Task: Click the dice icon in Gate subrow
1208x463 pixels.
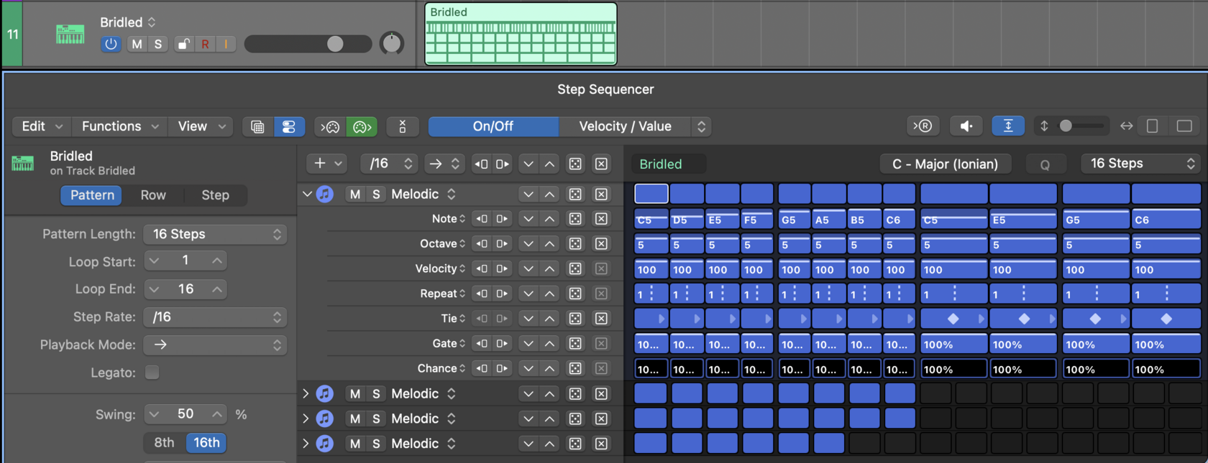Action: pyautogui.click(x=575, y=344)
